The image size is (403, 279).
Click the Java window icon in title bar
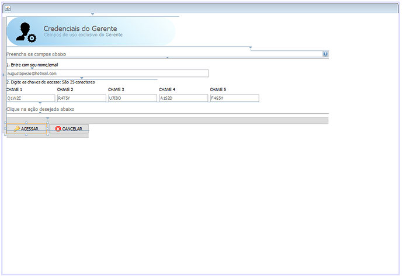(x=8, y=8)
